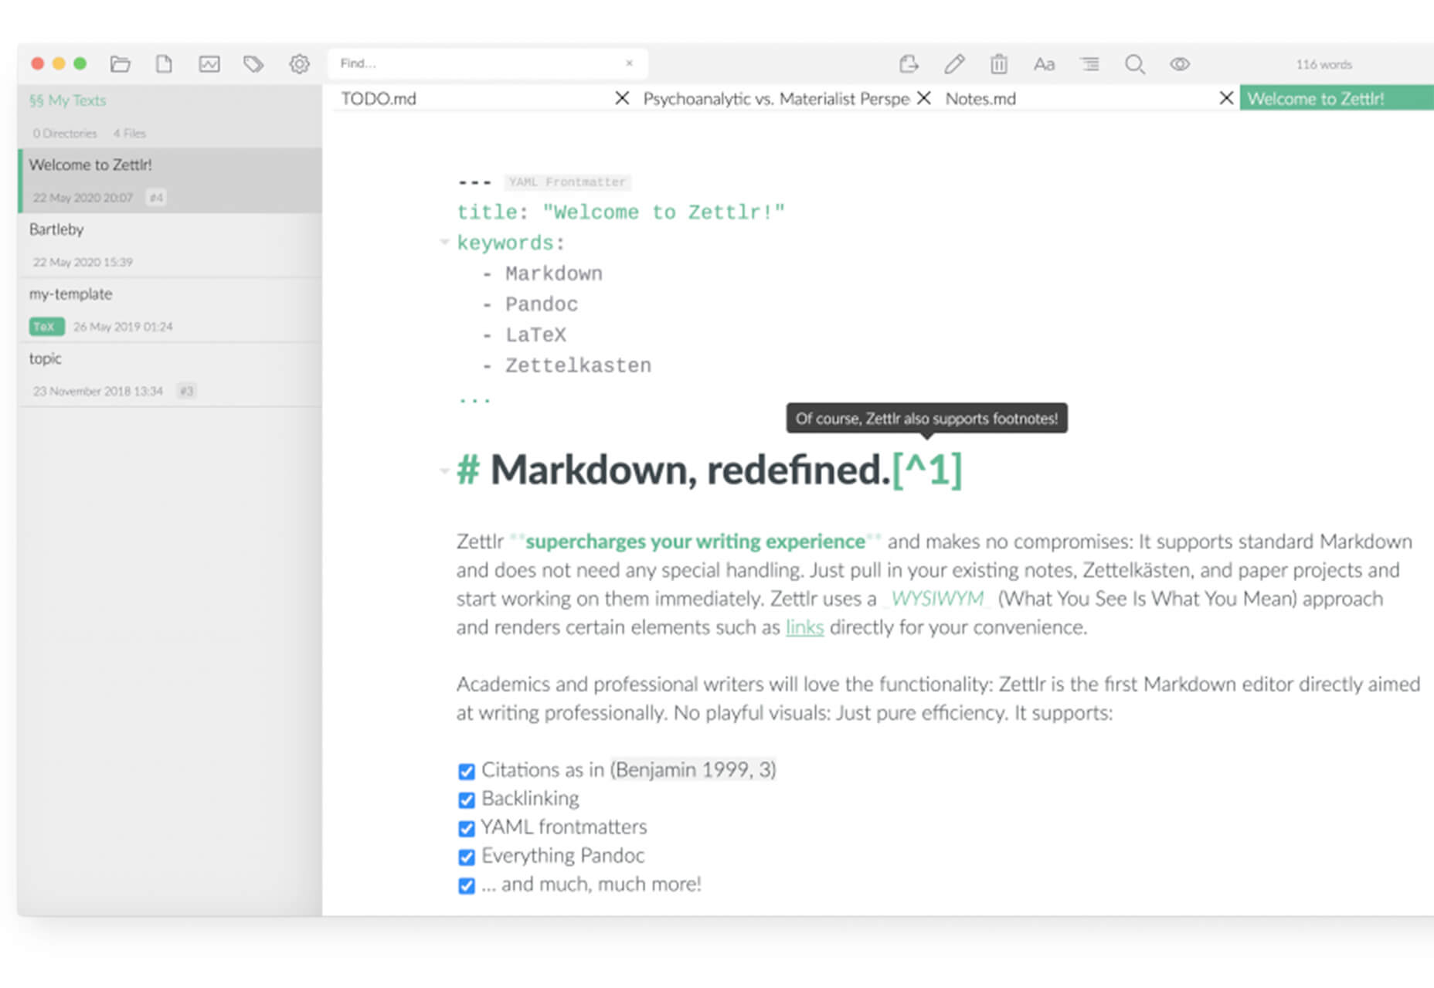Screen dimensions: 1434x988
Task: Toggle the YAML frontmatters checkbox
Action: coord(467,828)
